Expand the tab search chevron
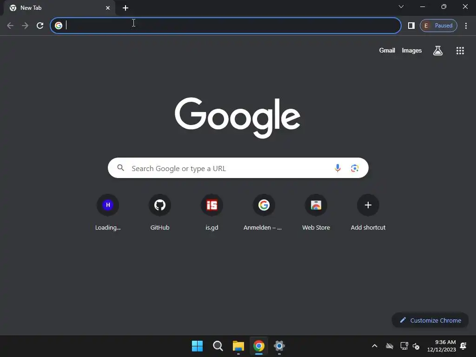This screenshot has height=357, width=476. pos(401,7)
